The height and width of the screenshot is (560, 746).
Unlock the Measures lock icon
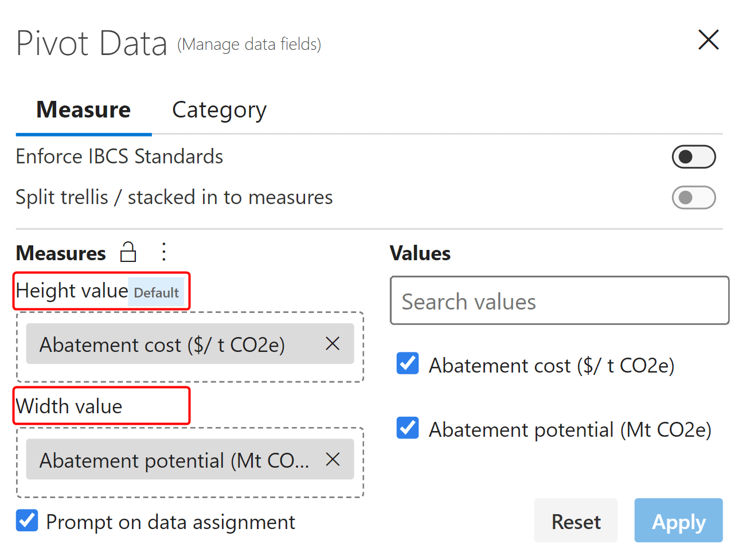point(128,252)
